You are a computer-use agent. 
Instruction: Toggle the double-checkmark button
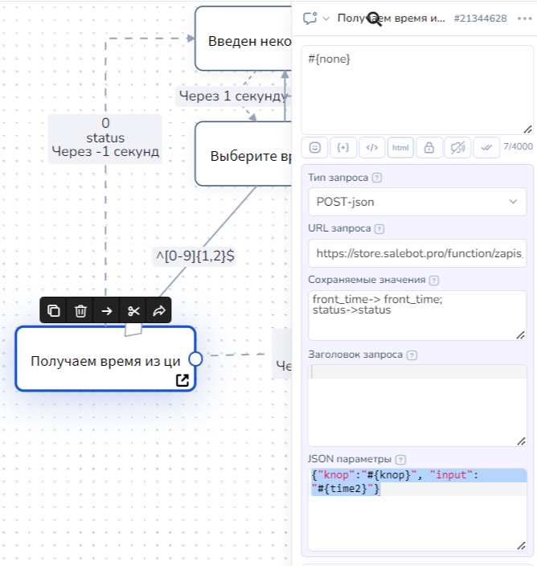[486, 147]
